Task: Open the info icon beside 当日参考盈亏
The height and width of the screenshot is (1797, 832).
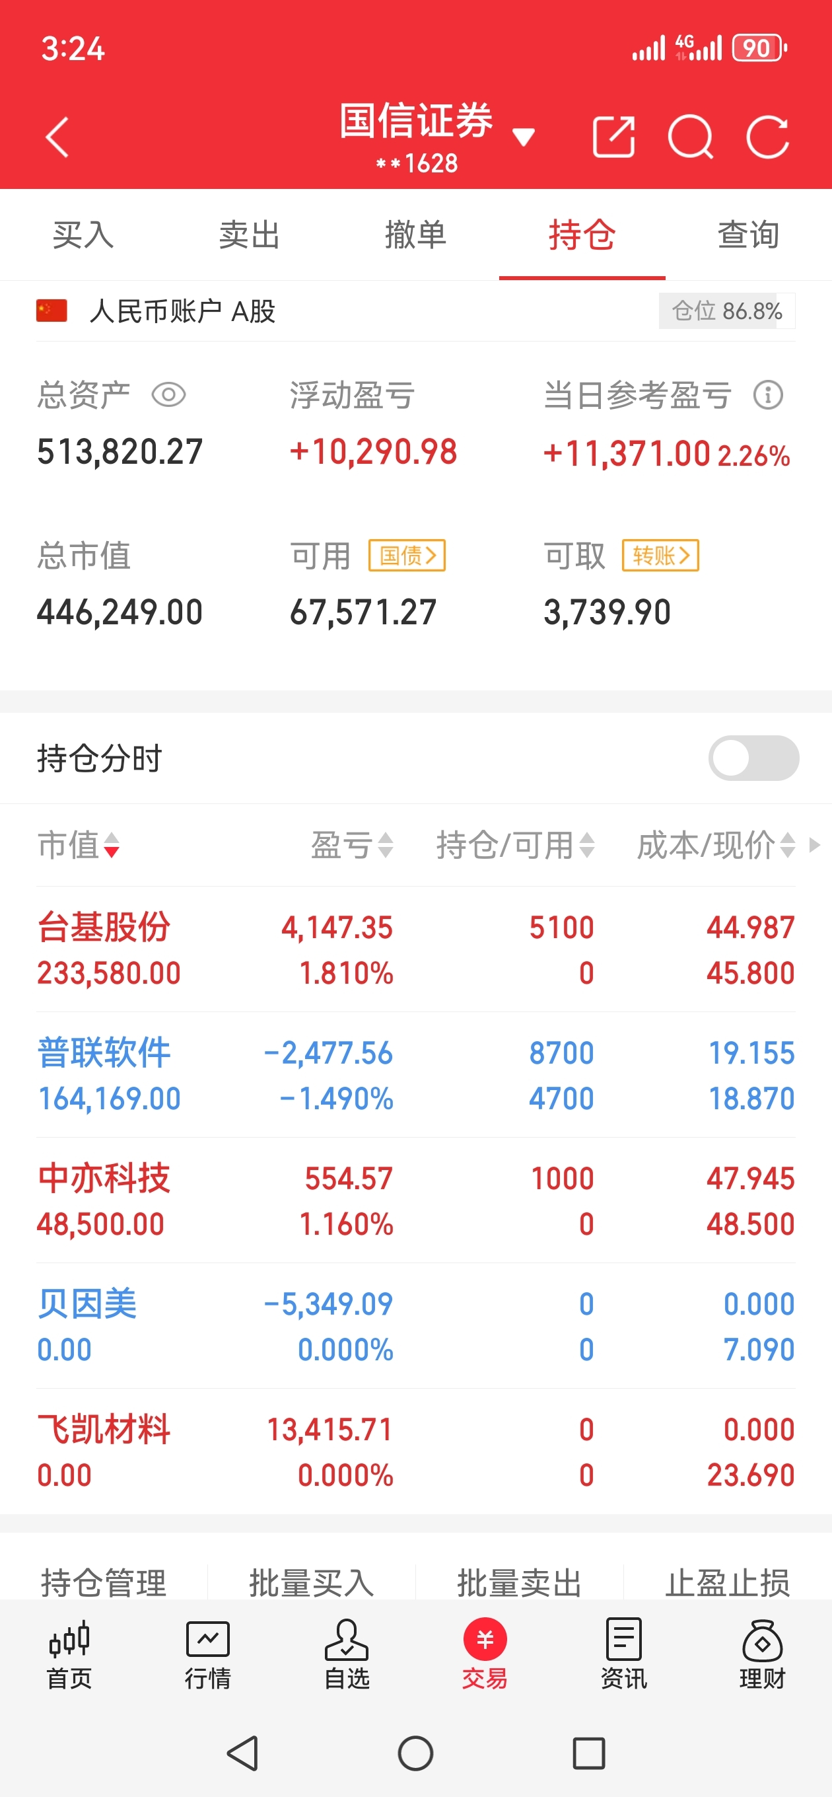Action: coord(768,395)
